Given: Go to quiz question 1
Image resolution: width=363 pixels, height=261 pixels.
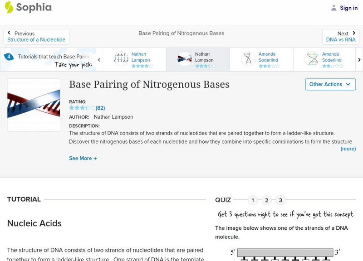Looking at the screenshot, I should 253,200.
